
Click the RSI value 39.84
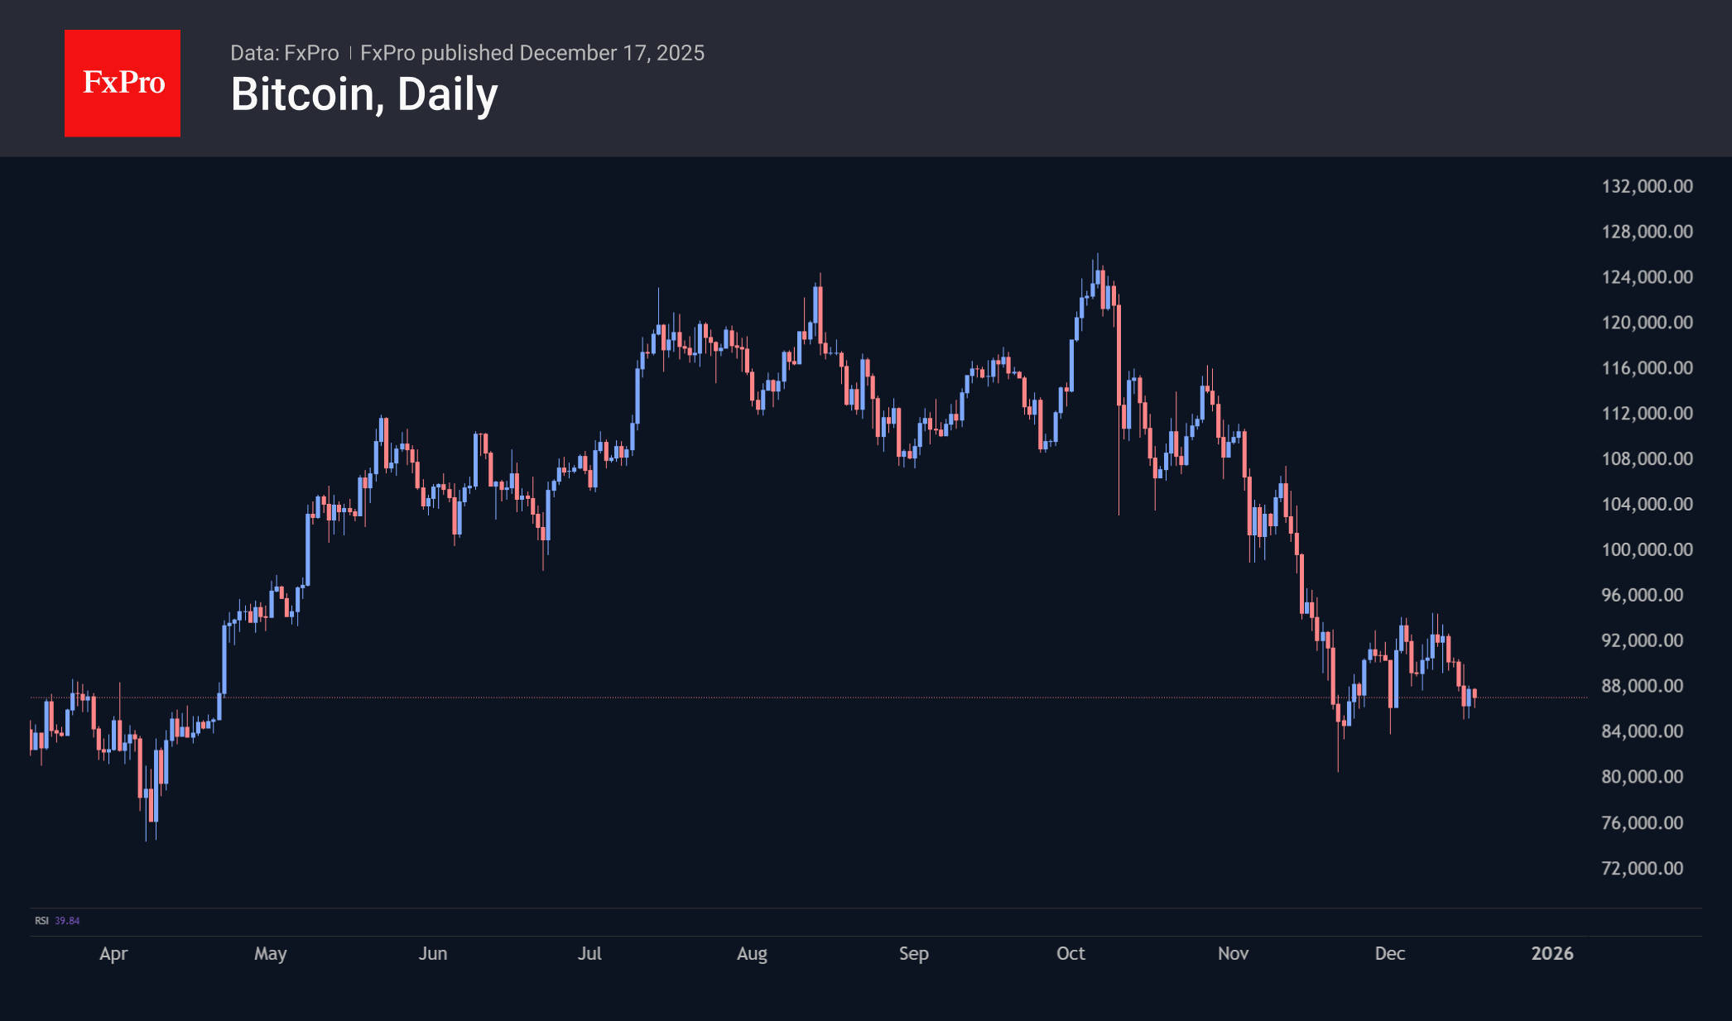[x=67, y=921]
